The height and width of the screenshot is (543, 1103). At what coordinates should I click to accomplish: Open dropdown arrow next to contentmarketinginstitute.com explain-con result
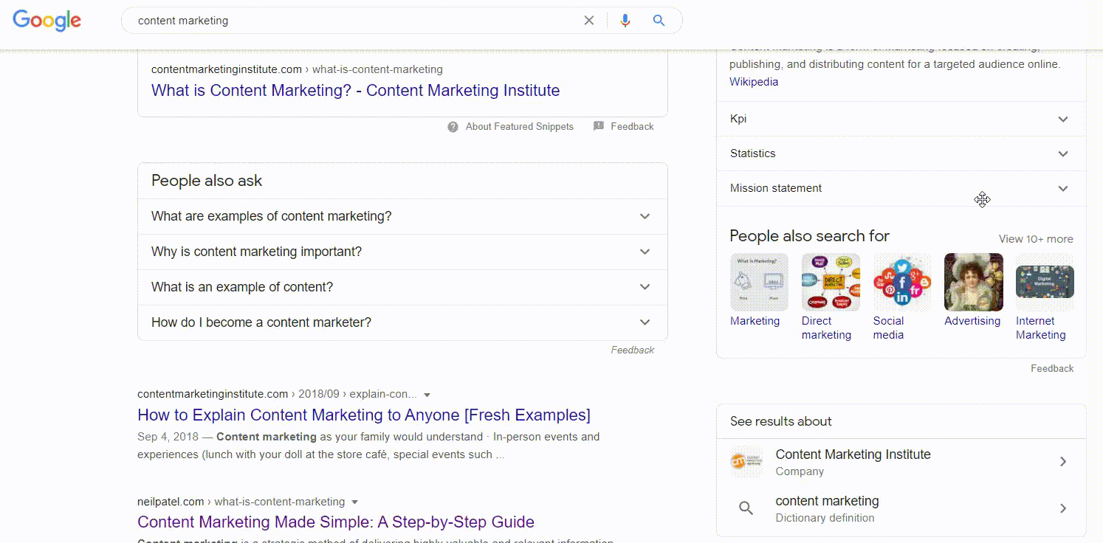click(x=427, y=395)
